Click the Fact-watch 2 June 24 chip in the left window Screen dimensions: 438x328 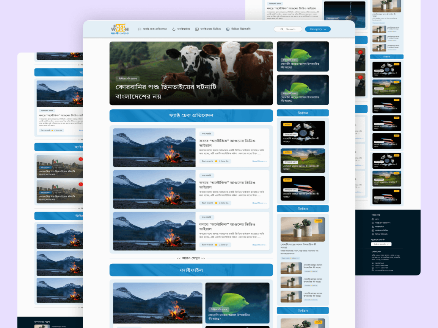(x=52, y=130)
